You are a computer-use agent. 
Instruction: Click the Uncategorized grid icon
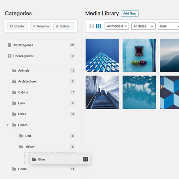coord(10,56)
